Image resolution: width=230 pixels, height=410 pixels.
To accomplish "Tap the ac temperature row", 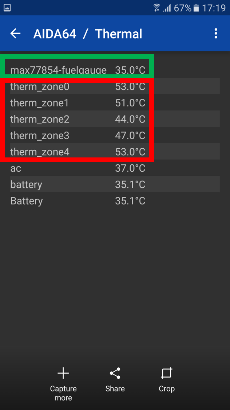I will pos(78,168).
